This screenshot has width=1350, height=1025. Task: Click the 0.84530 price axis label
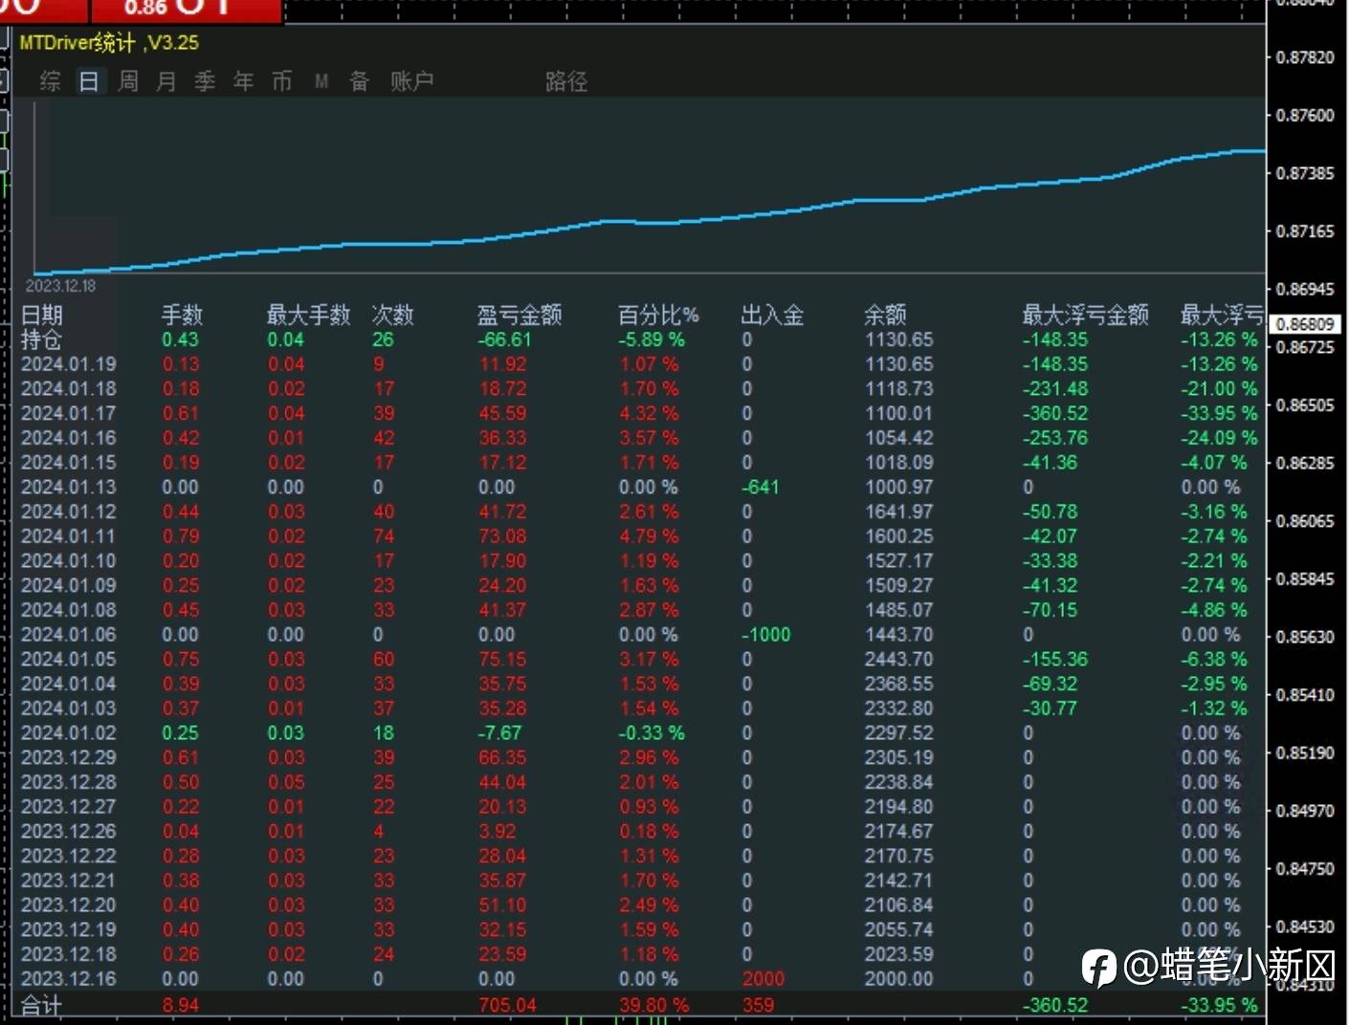[1305, 927]
